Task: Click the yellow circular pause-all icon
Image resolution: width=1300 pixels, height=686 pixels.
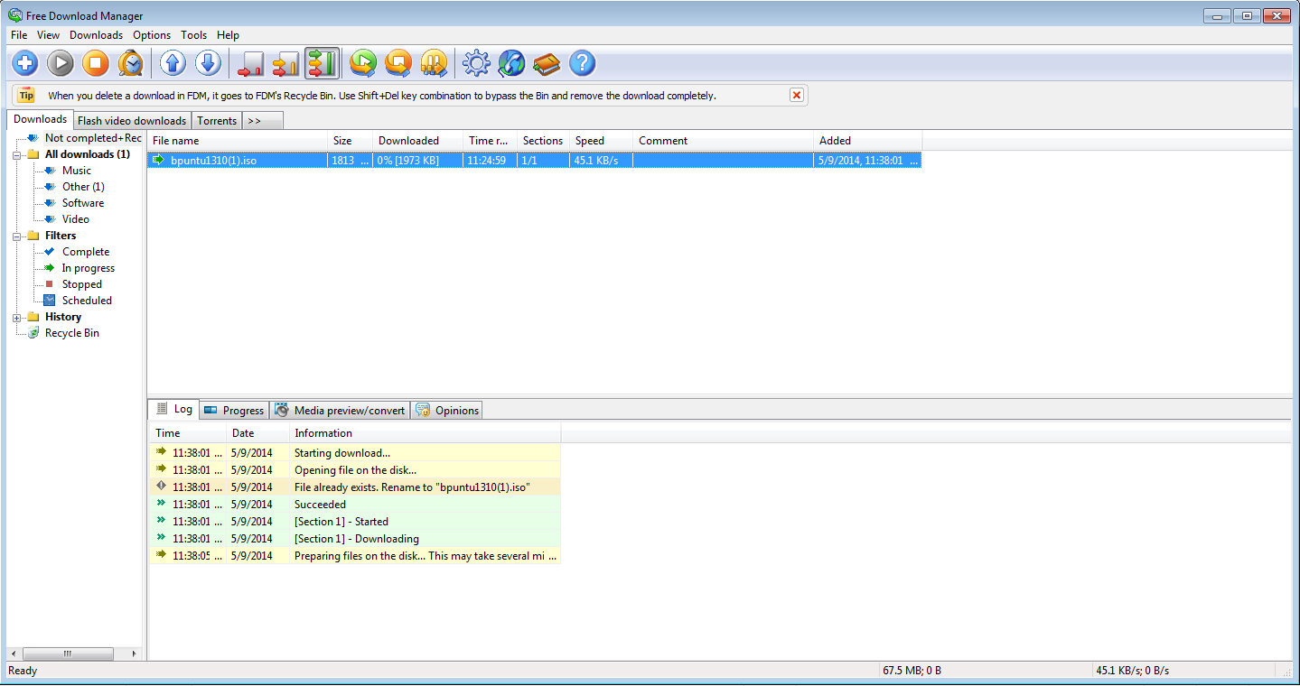Action: (x=434, y=63)
